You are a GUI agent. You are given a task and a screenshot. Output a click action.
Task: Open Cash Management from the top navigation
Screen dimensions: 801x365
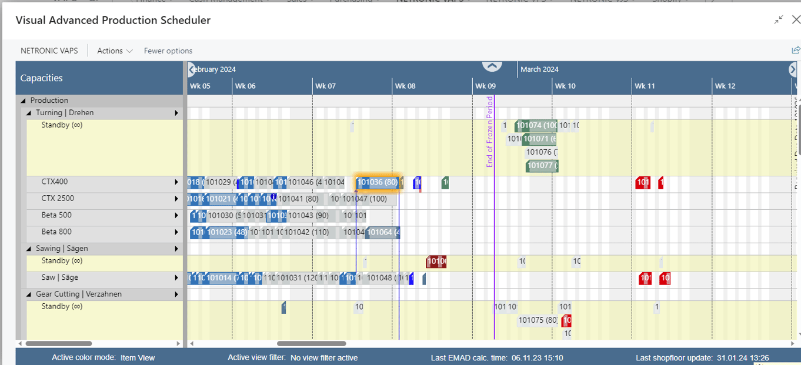228,2
